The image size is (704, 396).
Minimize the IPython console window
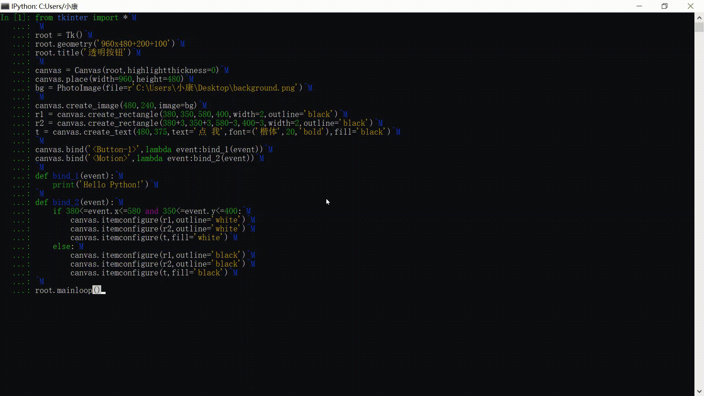639,6
